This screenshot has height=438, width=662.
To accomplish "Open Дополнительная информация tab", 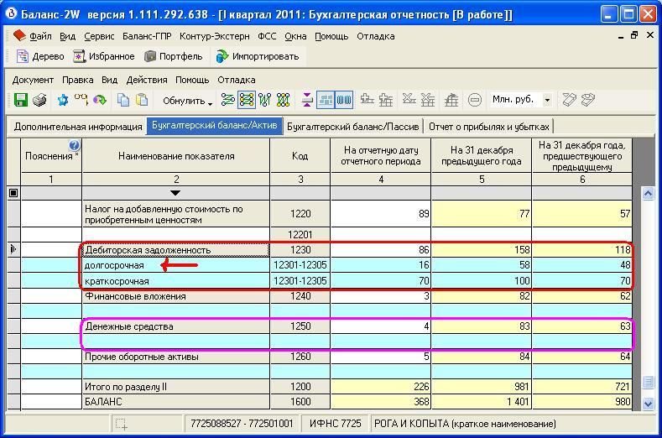I will click(78, 127).
